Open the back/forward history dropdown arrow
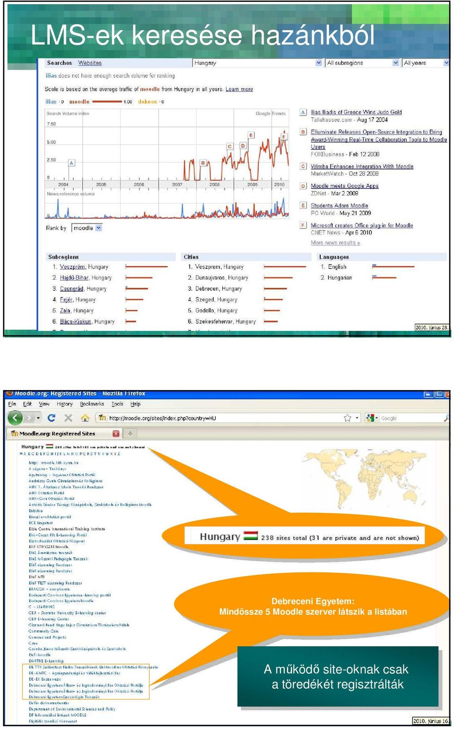 coord(38,418)
